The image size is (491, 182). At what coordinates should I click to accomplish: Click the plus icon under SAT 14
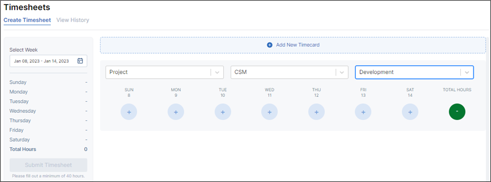click(410, 112)
